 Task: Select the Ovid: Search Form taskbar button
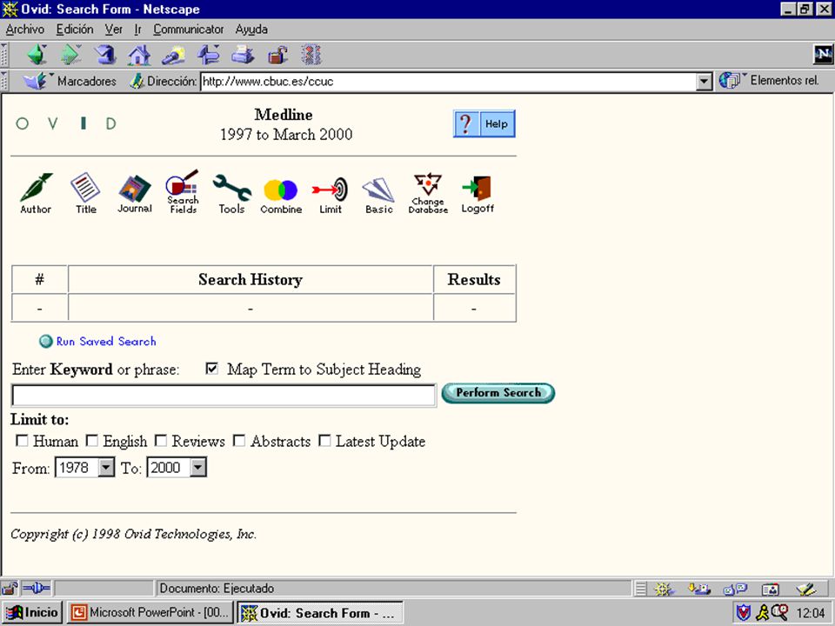click(319, 613)
